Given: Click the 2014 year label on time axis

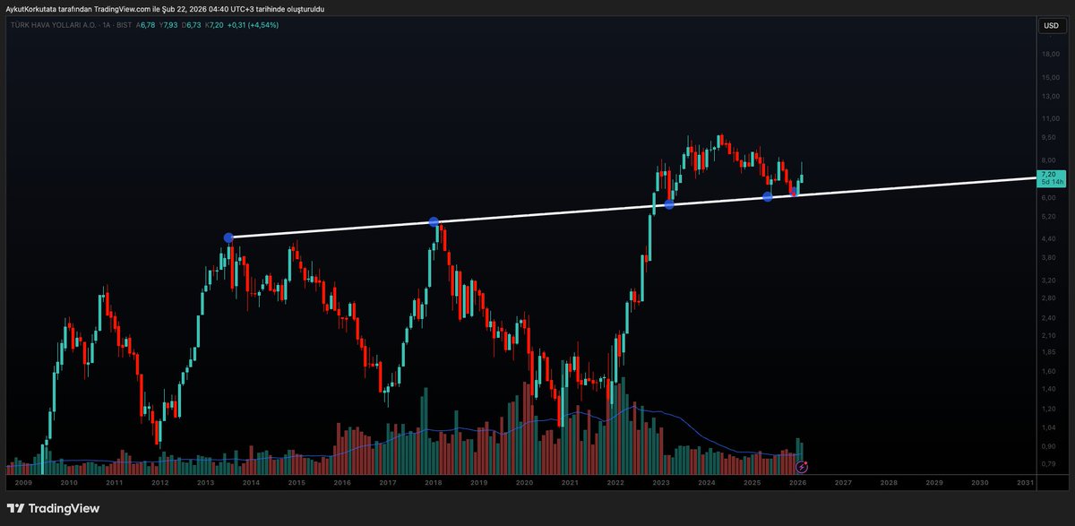Looking at the screenshot, I should 251,482.
